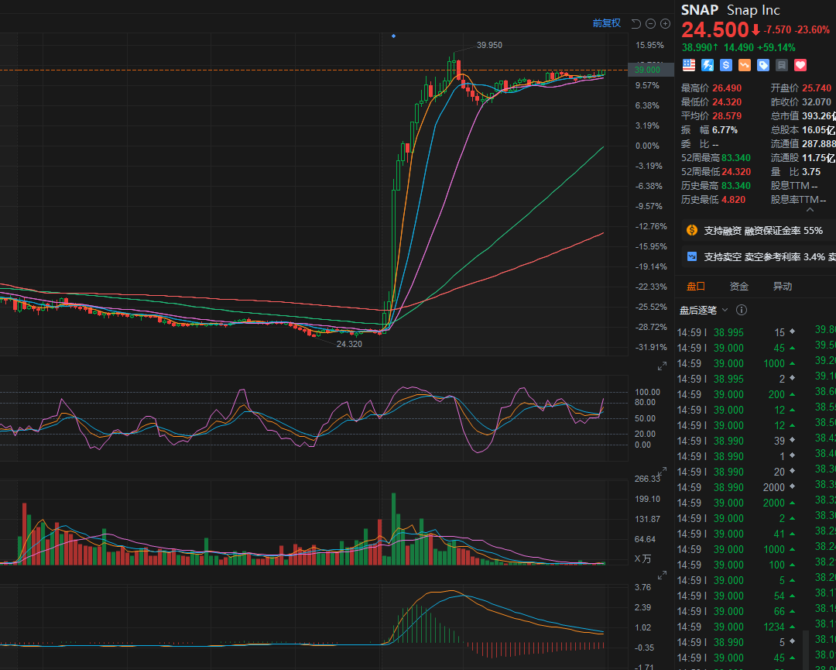Click the blue lightning Level 2 icon
836x670 pixels.
[708, 66]
